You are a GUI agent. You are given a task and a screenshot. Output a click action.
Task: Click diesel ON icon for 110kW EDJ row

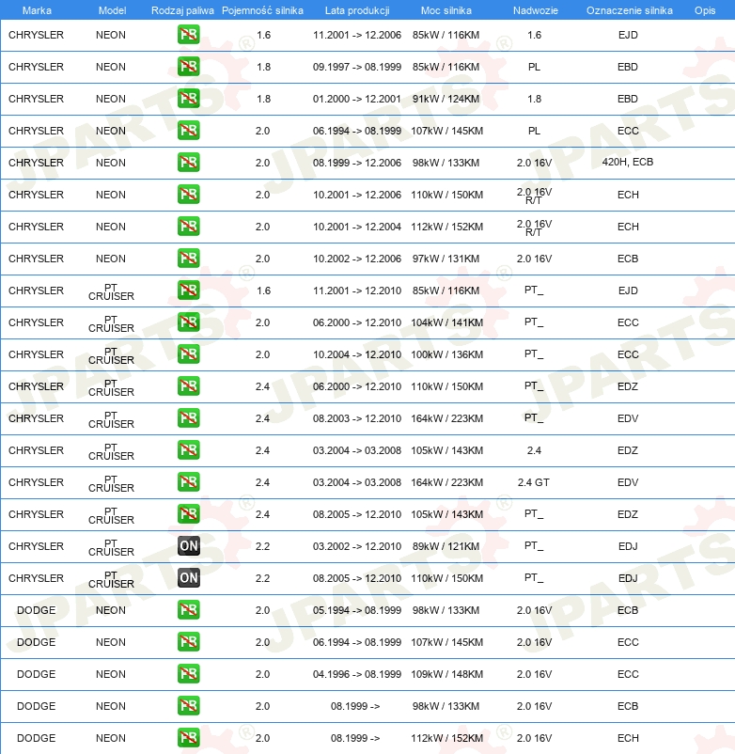pos(188,578)
